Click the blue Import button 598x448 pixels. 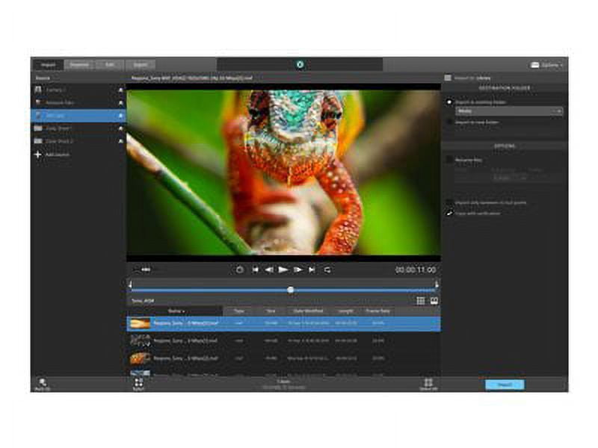point(505,385)
